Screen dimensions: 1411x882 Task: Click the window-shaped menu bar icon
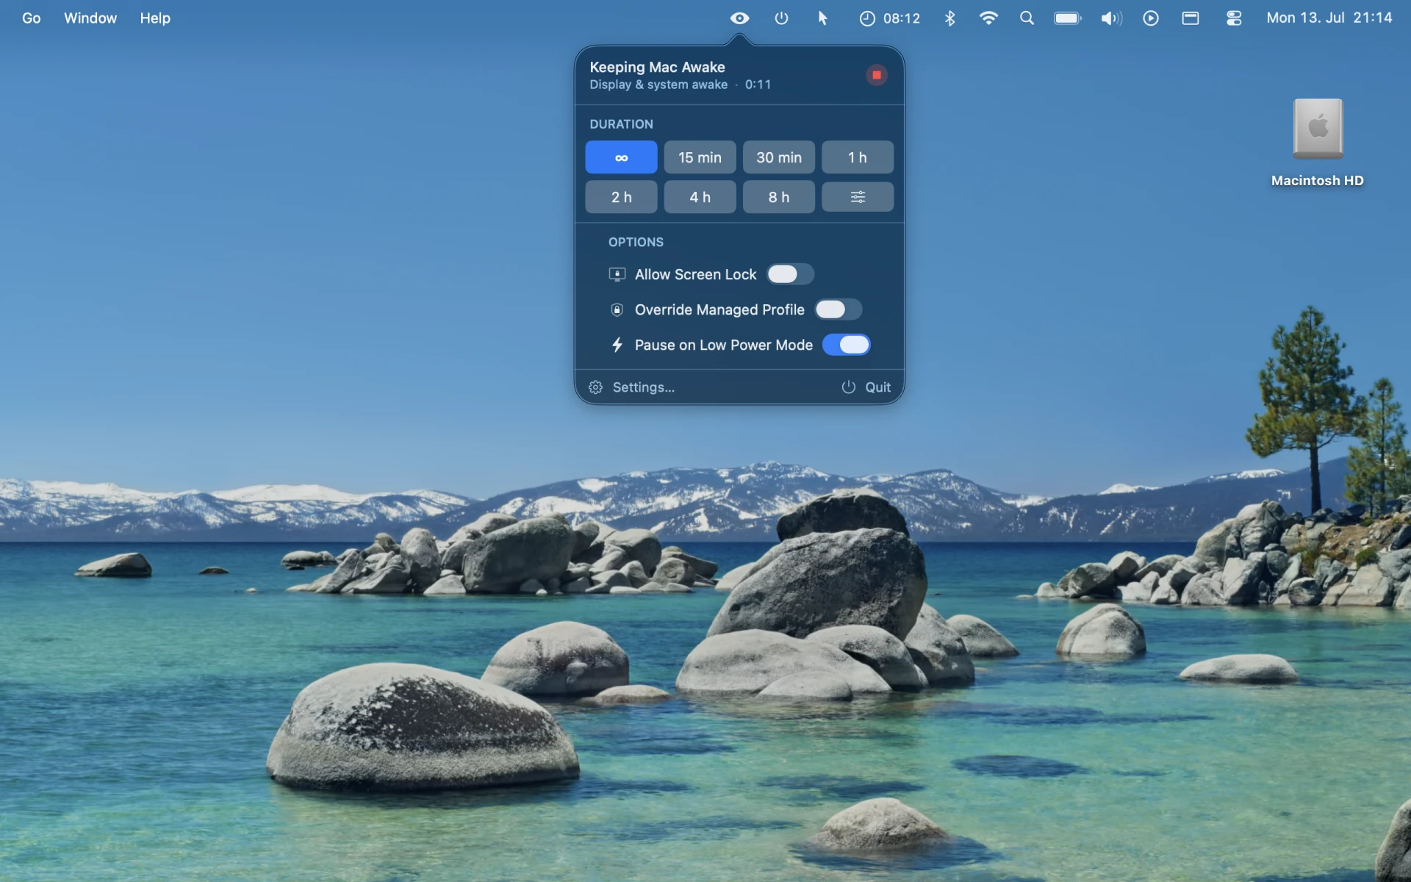click(1191, 18)
